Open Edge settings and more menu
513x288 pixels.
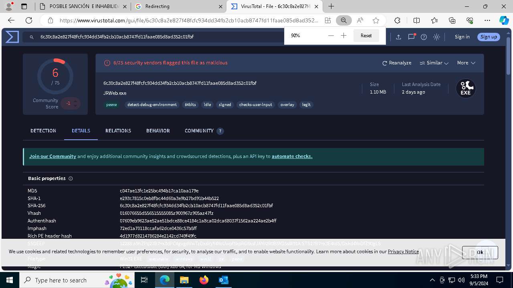[487, 20]
